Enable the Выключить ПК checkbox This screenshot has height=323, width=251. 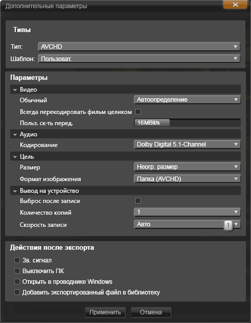tap(17, 271)
